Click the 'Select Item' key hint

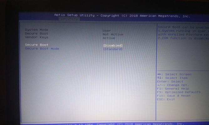click(x=172, y=78)
